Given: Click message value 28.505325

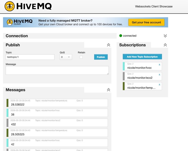Looking at the screenshot, I should tap(18, 134).
